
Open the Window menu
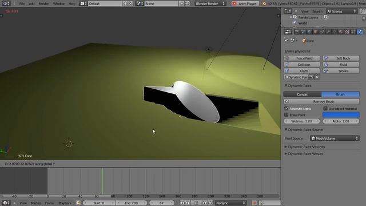coord(58,4)
